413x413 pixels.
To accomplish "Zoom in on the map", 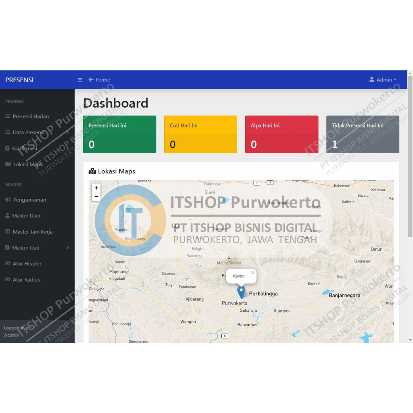I will tap(96, 188).
